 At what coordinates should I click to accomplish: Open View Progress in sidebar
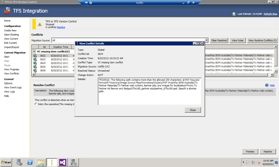(12, 70)
